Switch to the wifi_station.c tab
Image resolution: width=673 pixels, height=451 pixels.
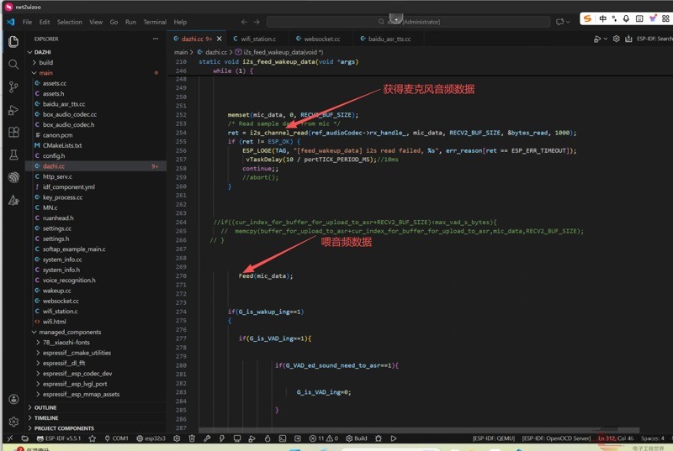click(257, 39)
